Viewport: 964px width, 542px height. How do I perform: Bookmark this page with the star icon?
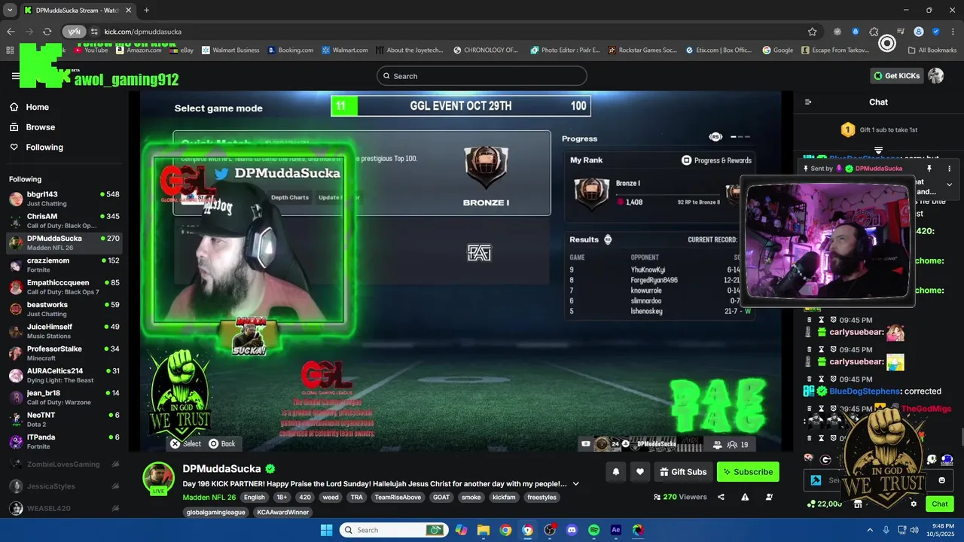812,32
